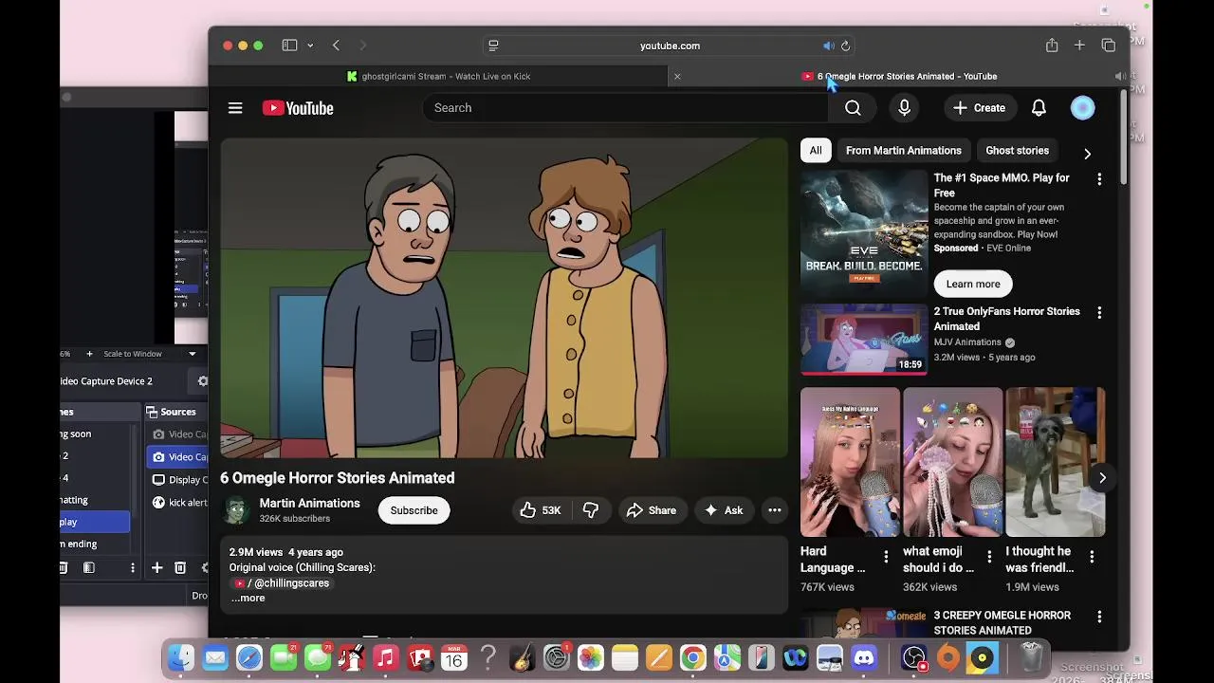
Task: Open a new Safari tab with plus
Action: coord(1079,46)
